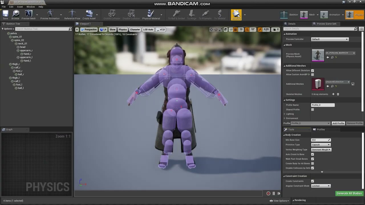Step forward one frame in playback
The width and height of the screenshot is (365, 205).
point(279,193)
